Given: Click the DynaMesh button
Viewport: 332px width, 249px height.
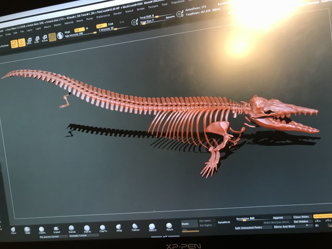Looking at the screenshot, I should [x=224, y=222].
